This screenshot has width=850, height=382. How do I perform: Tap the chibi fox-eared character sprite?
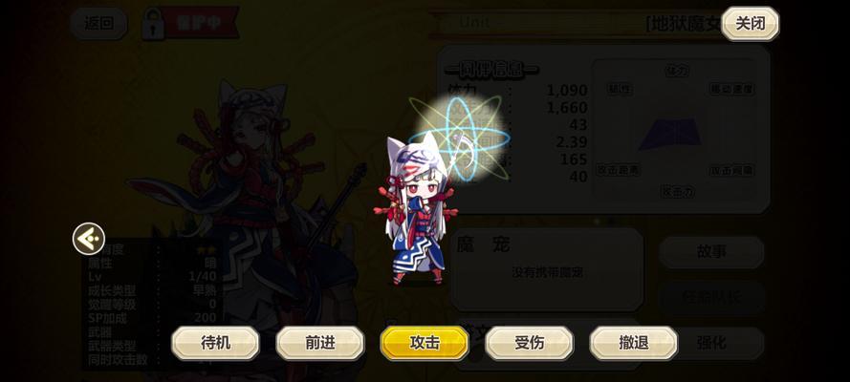pos(416,210)
